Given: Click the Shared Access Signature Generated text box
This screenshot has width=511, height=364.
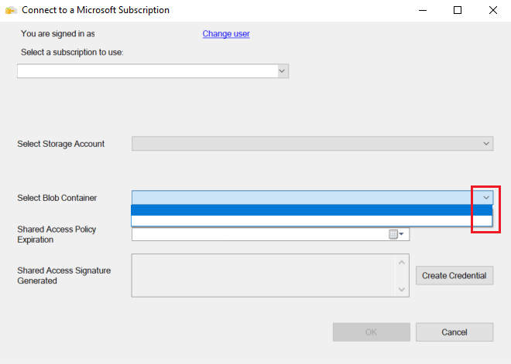Looking at the screenshot, I should (263, 276).
